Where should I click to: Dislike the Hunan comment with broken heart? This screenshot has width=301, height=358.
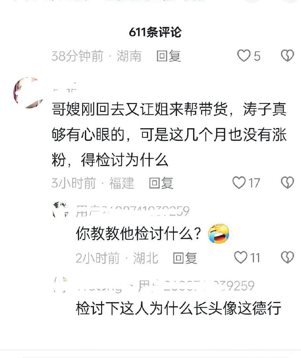point(287,56)
